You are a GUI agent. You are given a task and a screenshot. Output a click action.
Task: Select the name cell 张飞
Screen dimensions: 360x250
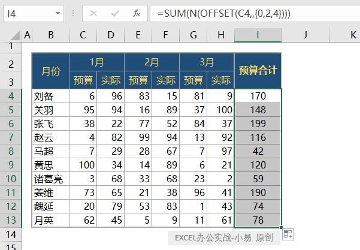point(51,124)
